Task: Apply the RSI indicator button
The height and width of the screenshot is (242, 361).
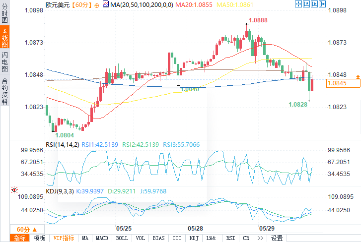Action: [230, 238]
